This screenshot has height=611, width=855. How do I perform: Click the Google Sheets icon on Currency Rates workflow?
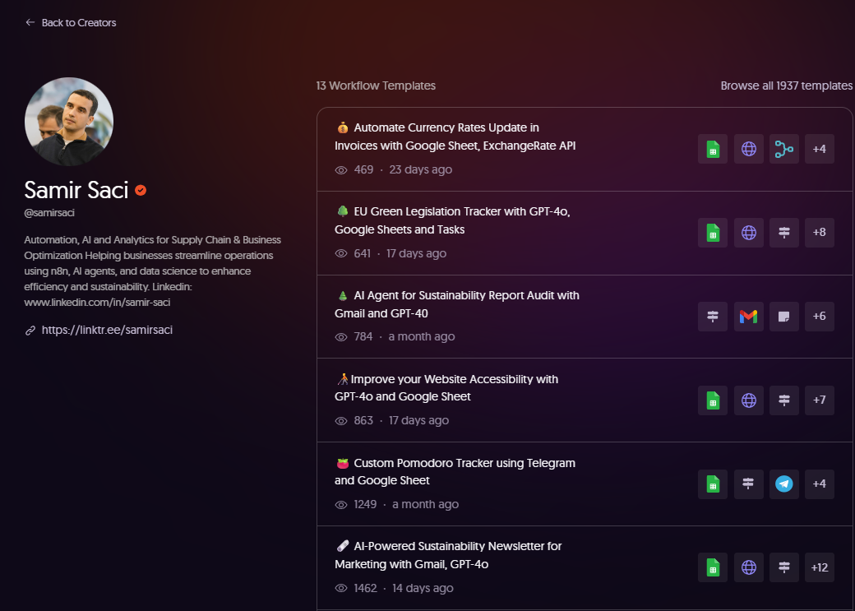[713, 149]
